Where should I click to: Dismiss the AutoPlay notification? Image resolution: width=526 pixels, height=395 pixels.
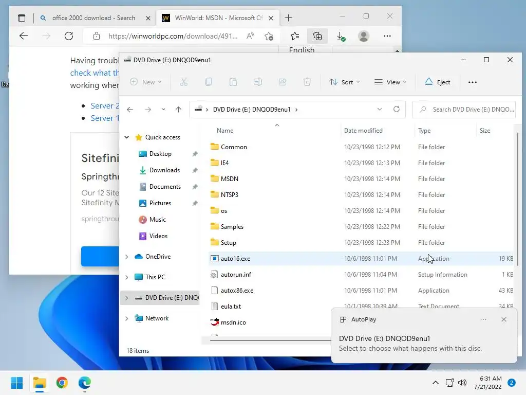(x=503, y=319)
